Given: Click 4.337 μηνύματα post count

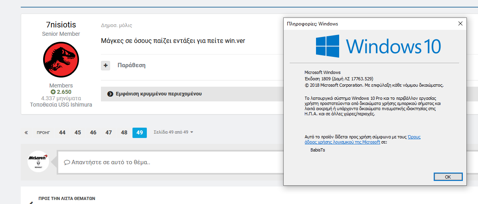Looking at the screenshot, I should pyautogui.click(x=61, y=98).
